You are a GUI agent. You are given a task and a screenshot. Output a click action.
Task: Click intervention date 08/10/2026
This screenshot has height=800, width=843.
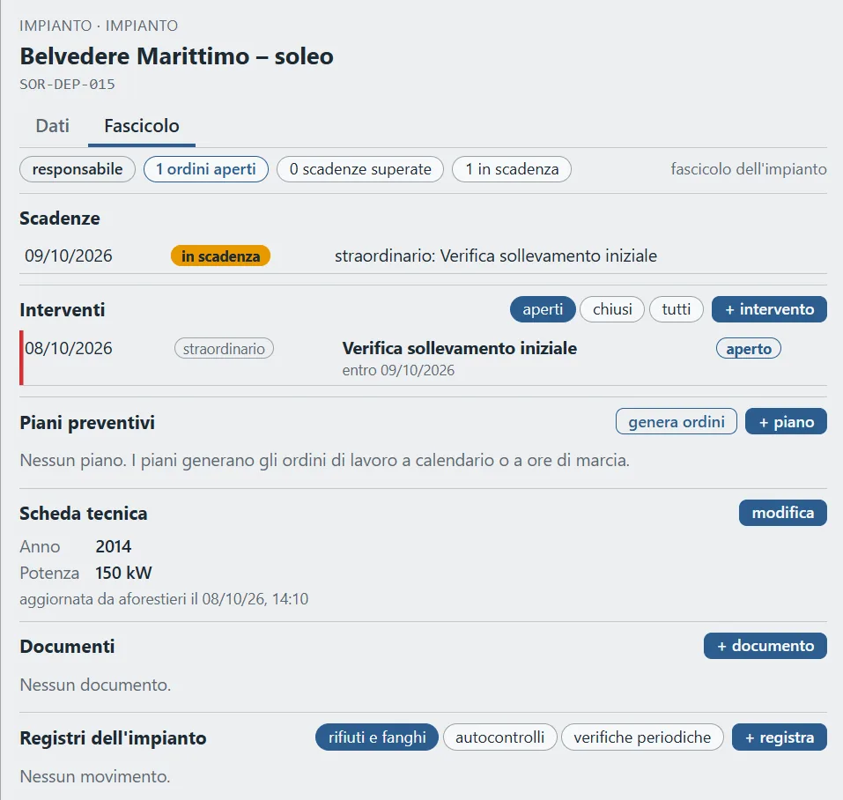69,348
